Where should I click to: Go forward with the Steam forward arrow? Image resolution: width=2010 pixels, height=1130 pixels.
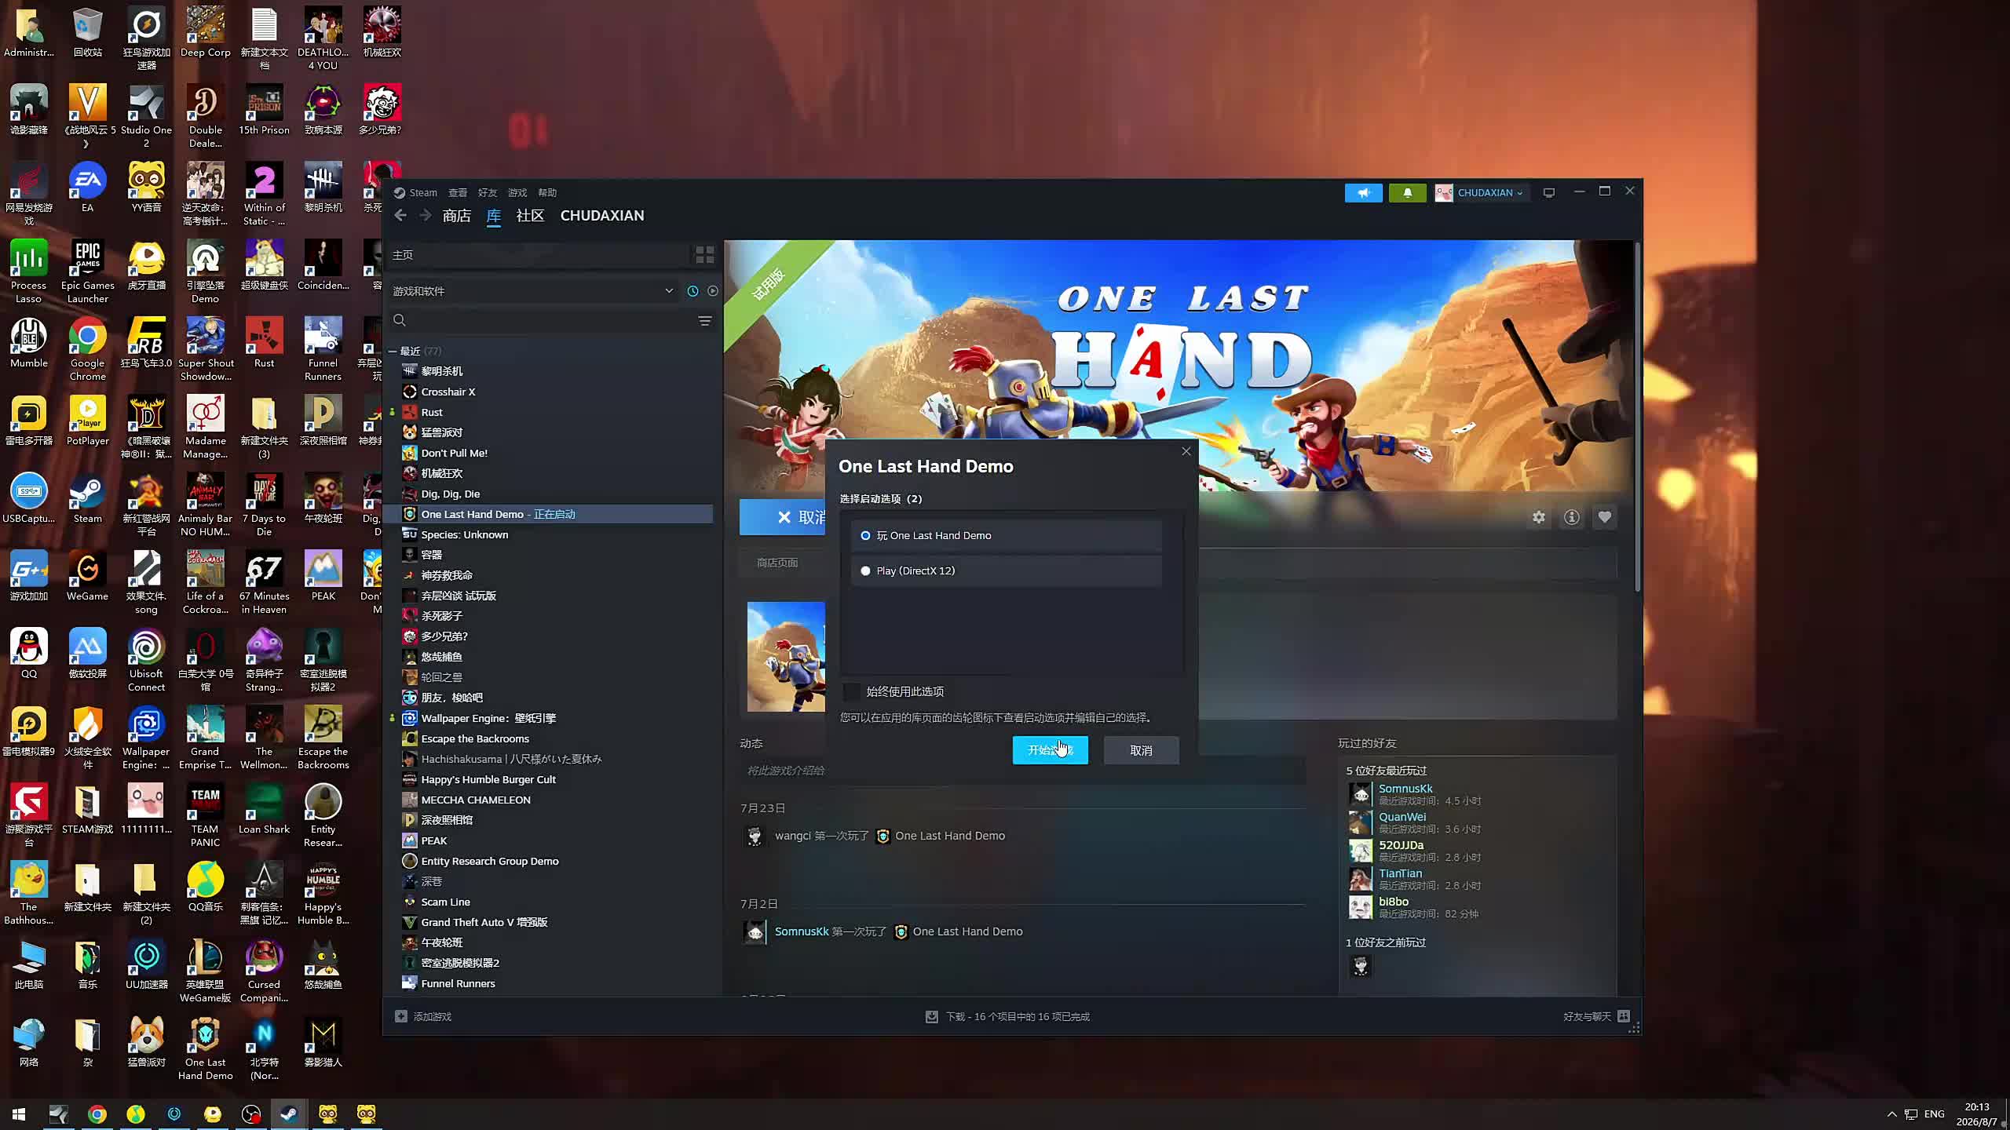coord(426,216)
